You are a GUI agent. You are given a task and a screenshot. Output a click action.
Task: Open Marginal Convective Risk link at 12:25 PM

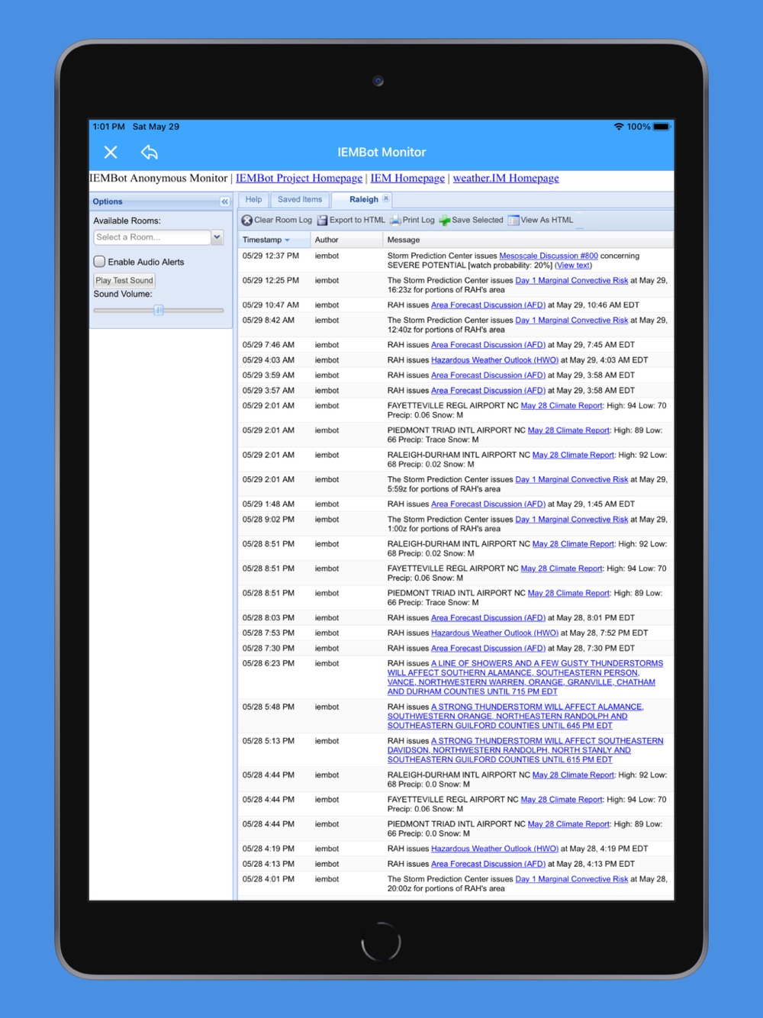click(x=571, y=280)
